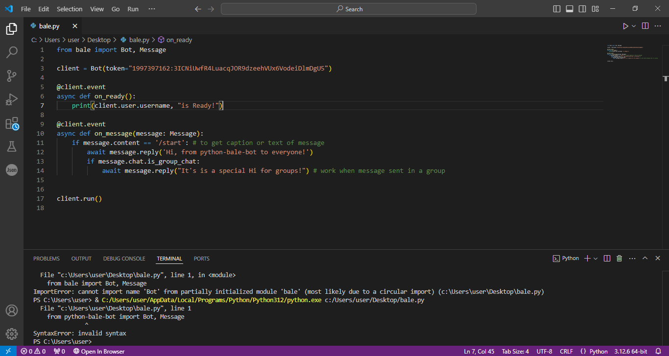Close bale.py editor tab
669x356 pixels.
[x=75, y=26]
